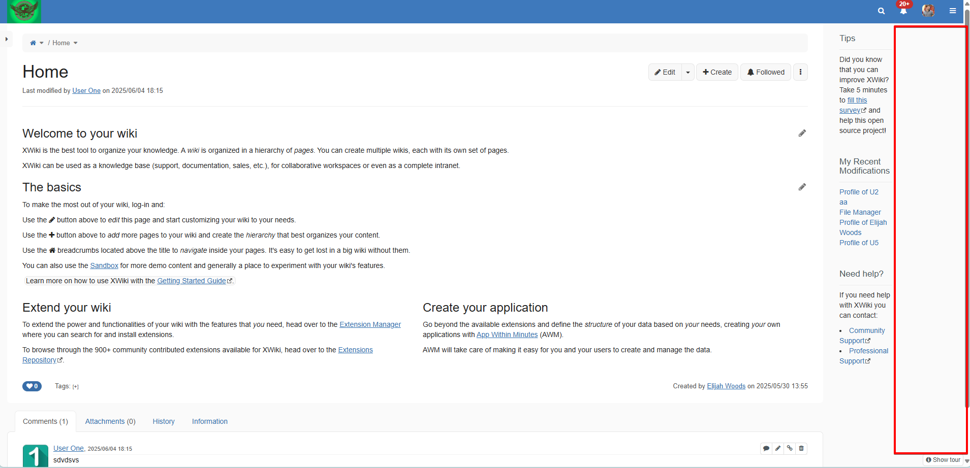
Task: Toggle the Followed watch button
Action: [766, 72]
